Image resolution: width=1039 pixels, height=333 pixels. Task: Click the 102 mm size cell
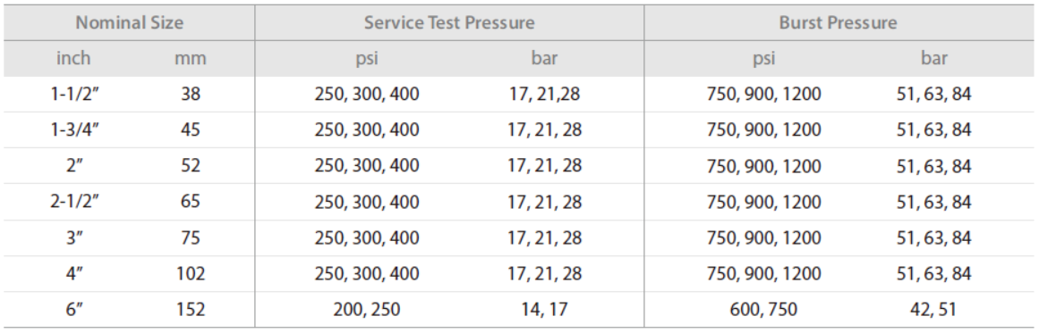(x=191, y=273)
